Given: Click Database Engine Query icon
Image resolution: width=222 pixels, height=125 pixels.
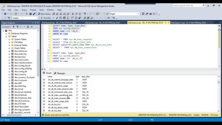Looking at the screenshot, I should coord(54,14).
